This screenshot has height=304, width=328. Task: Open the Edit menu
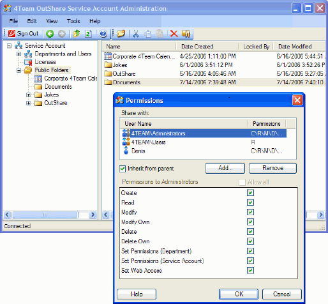(32, 21)
